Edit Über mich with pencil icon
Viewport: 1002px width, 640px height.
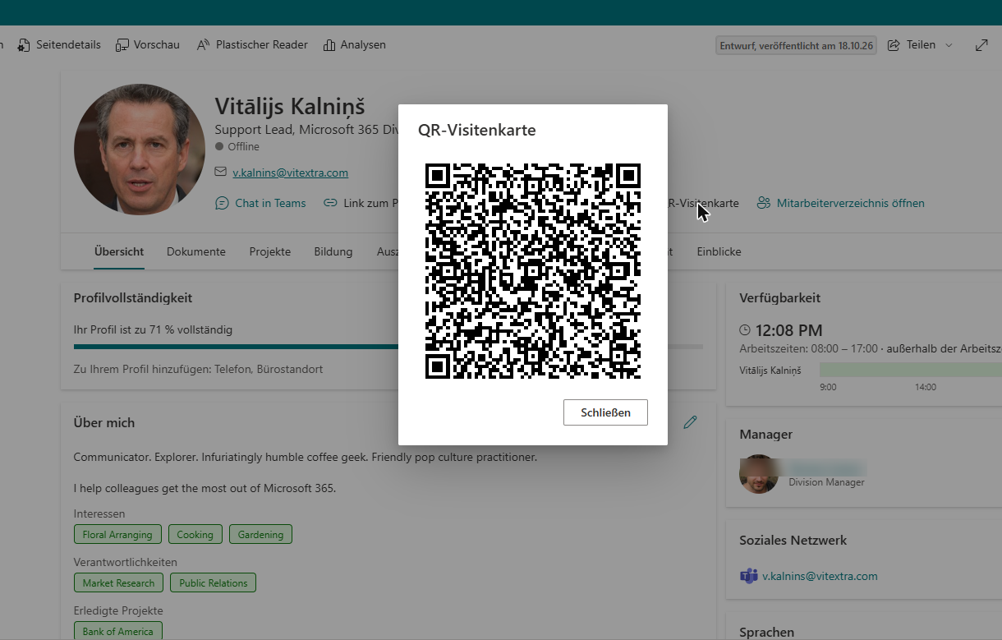(690, 422)
